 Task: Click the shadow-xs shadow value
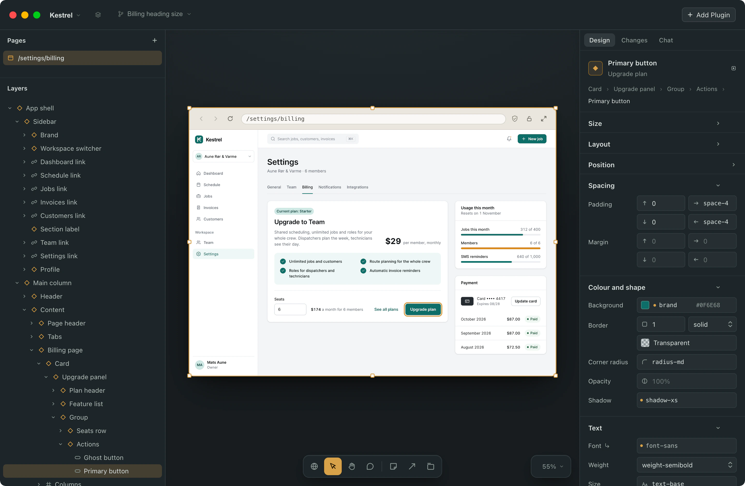pos(686,400)
